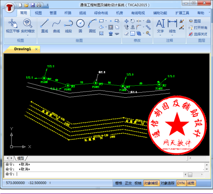This screenshot has width=213, height=194.
Task: Select the eraser tool
Action: pos(126,33)
